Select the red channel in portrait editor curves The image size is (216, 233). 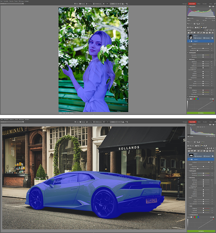(195, 99)
